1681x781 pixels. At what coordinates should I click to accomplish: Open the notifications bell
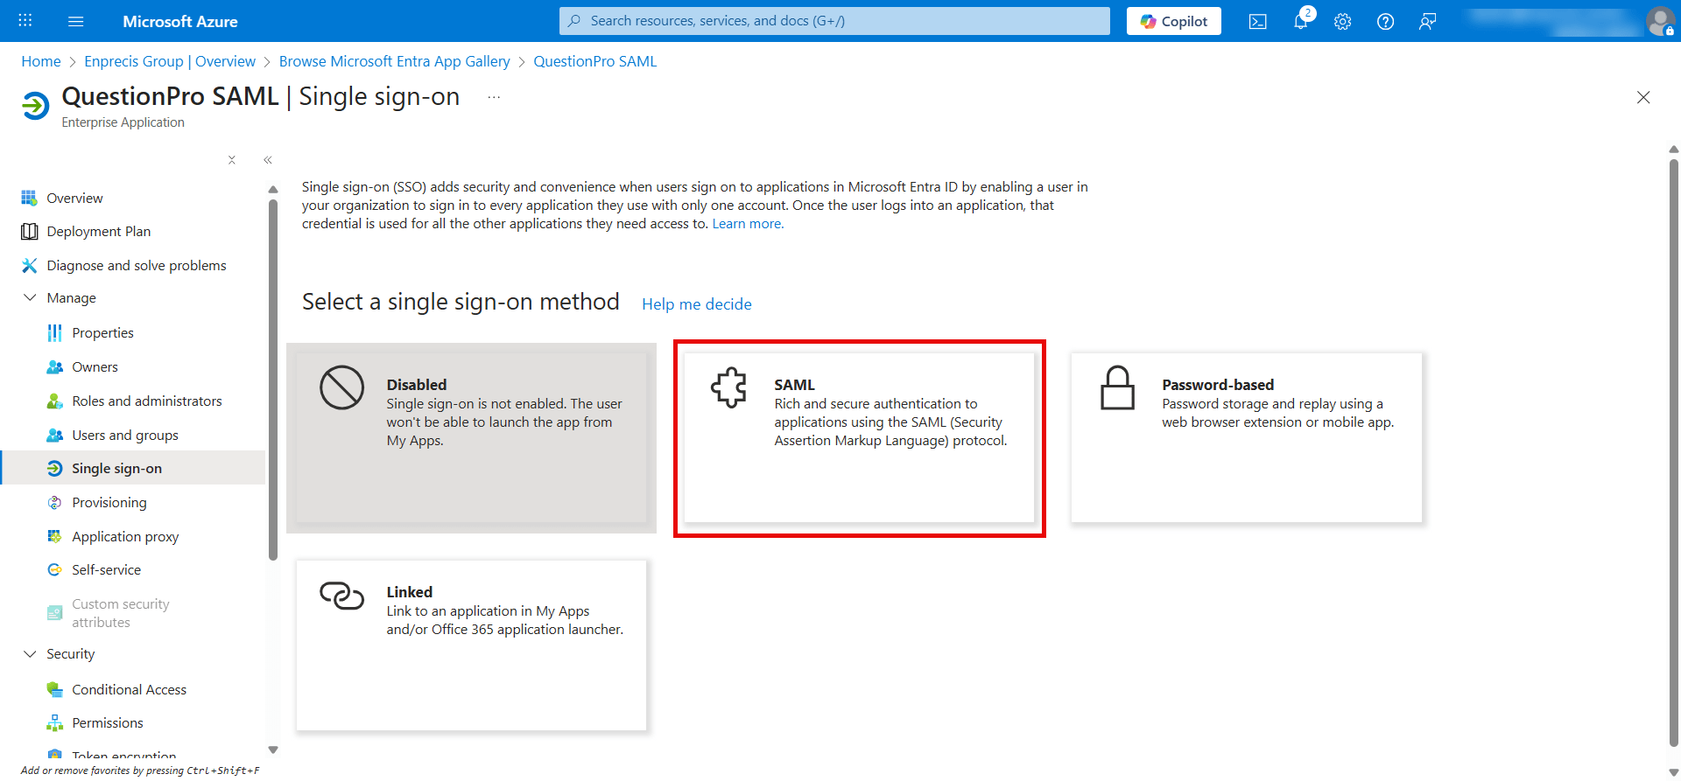[1300, 22]
